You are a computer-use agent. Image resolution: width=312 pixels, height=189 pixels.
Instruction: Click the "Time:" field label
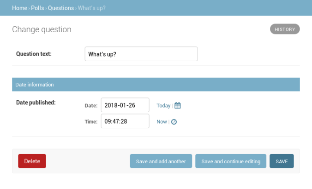91,122
